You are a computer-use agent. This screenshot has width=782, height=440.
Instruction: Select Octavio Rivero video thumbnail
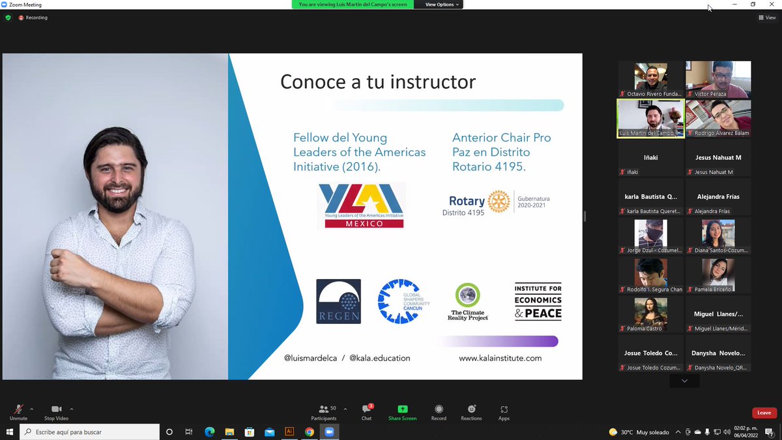[650, 80]
